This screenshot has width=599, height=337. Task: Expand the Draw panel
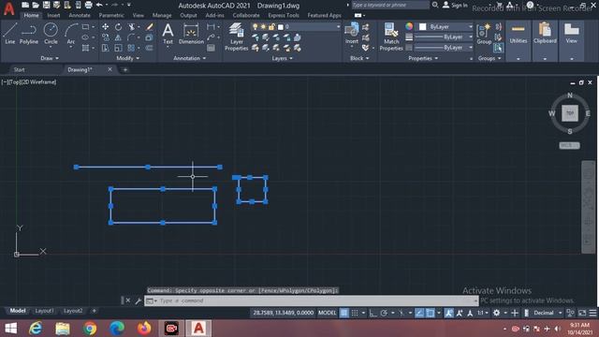pyautogui.click(x=50, y=58)
